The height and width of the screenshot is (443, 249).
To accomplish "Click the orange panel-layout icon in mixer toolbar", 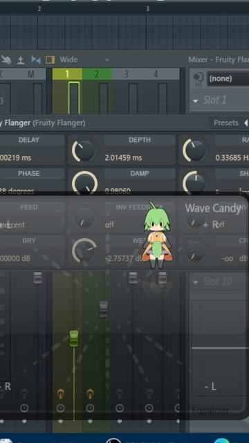I will point(50,60).
